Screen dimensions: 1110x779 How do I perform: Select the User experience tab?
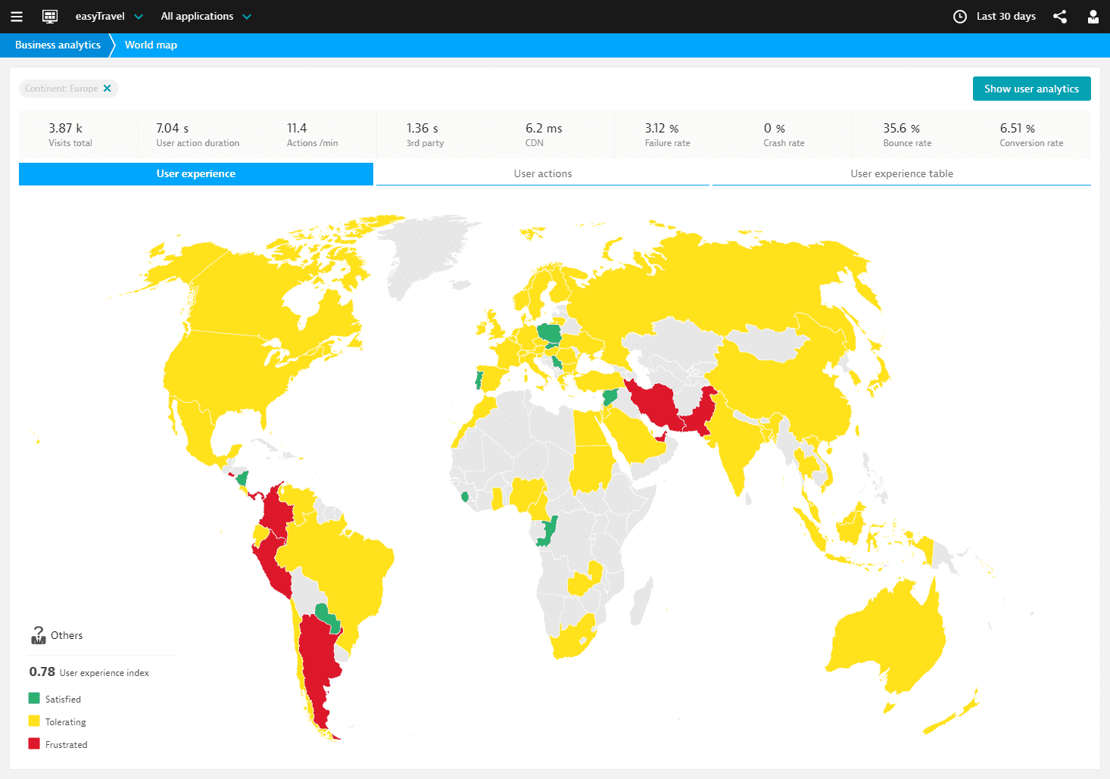196,174
